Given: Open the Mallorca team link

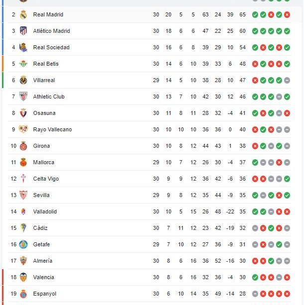Looking at the screenshot, I should pyautogui.click(x=44, y=162).
